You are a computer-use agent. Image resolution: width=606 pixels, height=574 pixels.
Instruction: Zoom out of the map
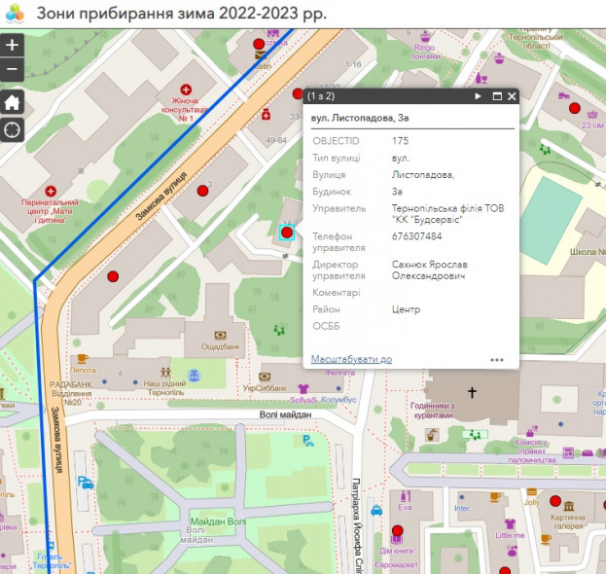(12, 69)
